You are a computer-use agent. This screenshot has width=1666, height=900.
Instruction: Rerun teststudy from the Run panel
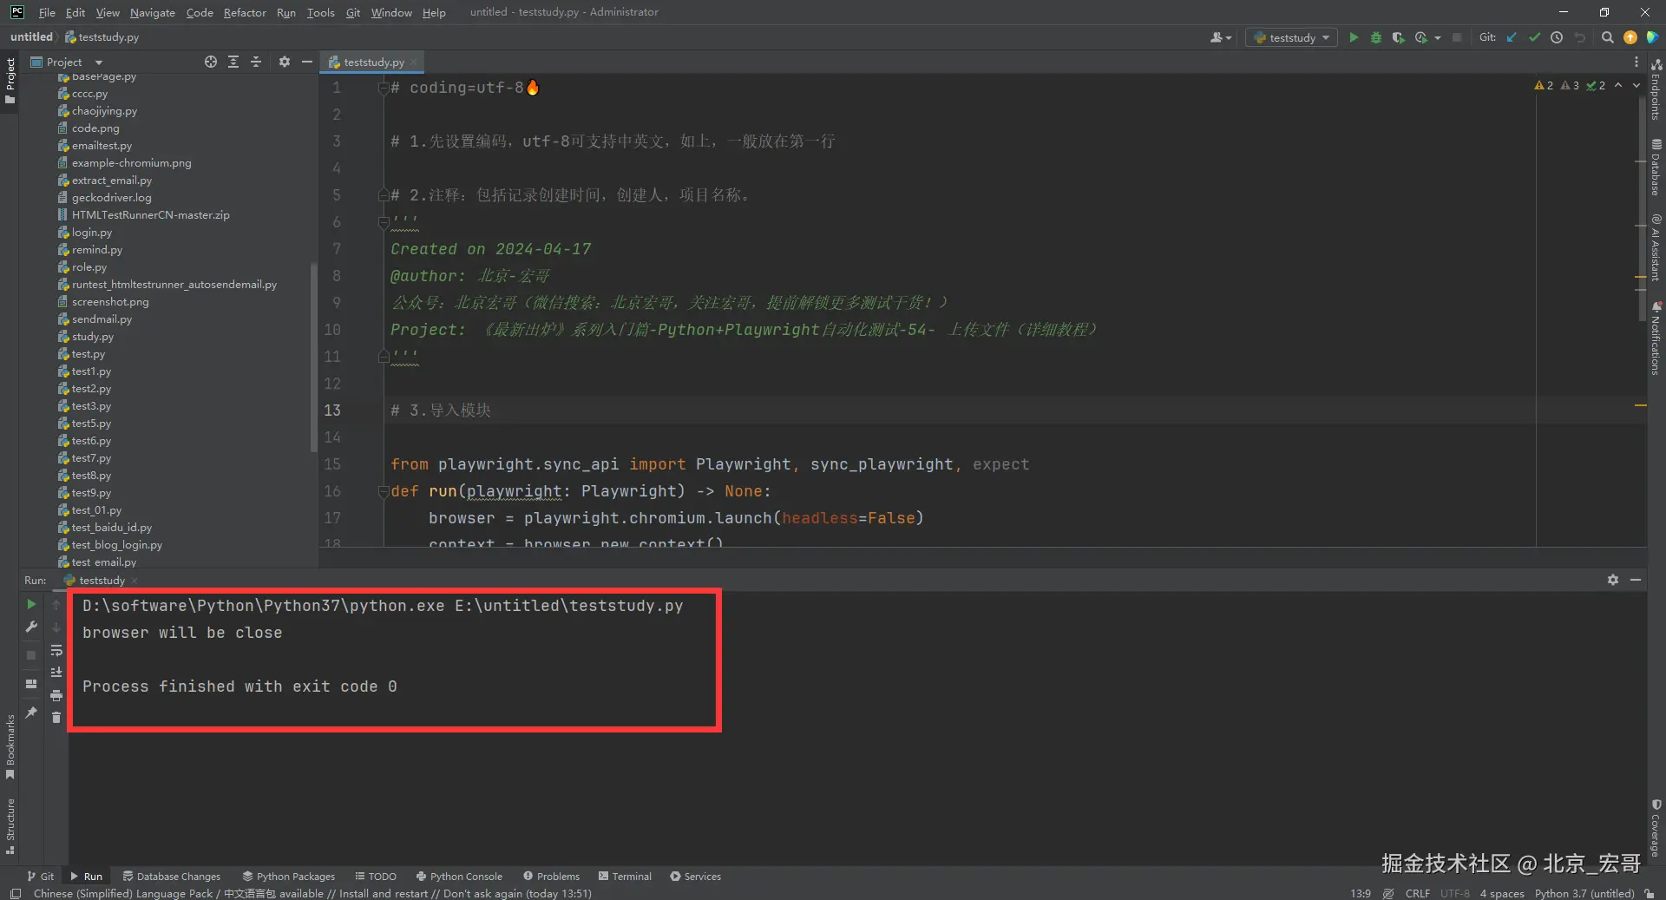[x=31, y=604]
